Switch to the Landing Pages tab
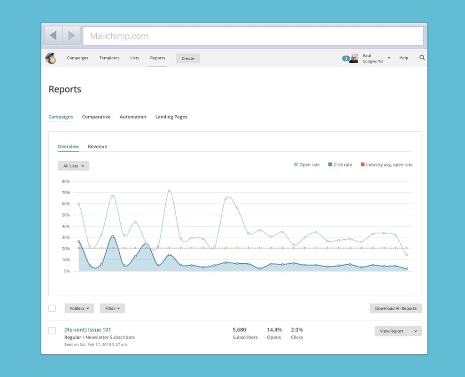Viewport: 465px width, 377px height. [x=171, y=117]
